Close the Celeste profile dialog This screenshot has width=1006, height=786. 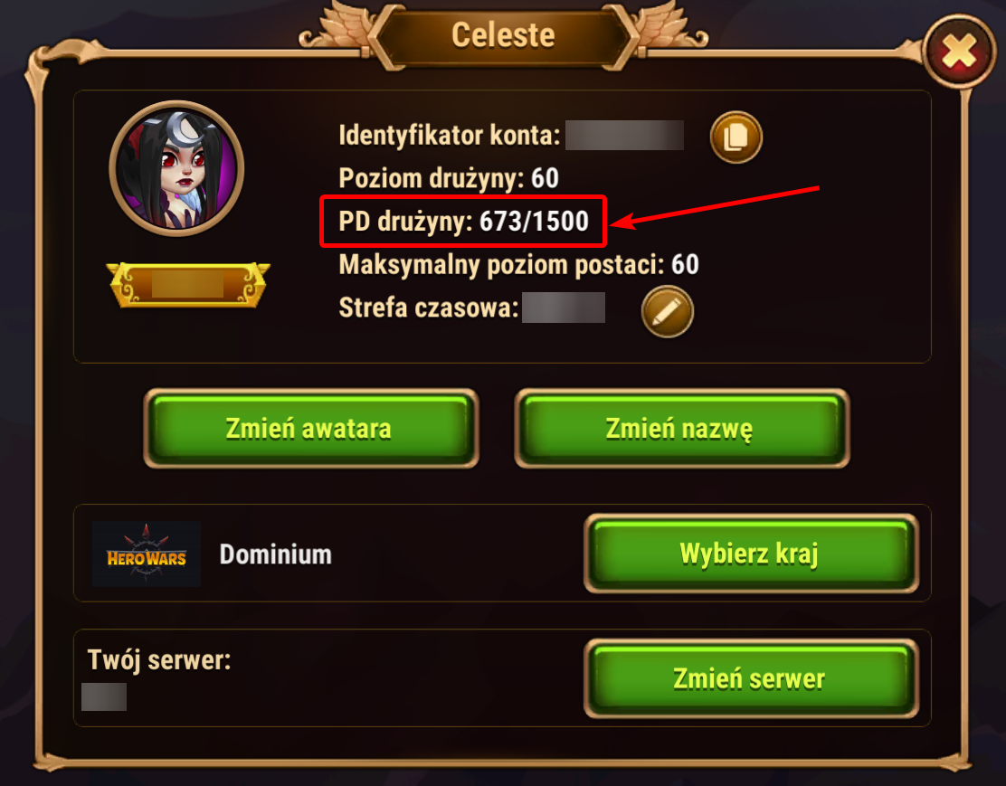click(x=959, y=52)
